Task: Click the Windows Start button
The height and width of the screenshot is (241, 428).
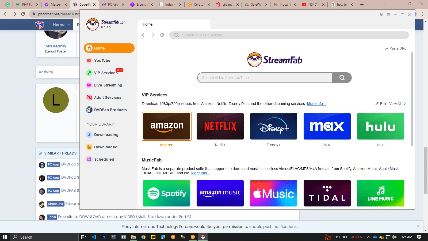Action: tap(5, 237)
